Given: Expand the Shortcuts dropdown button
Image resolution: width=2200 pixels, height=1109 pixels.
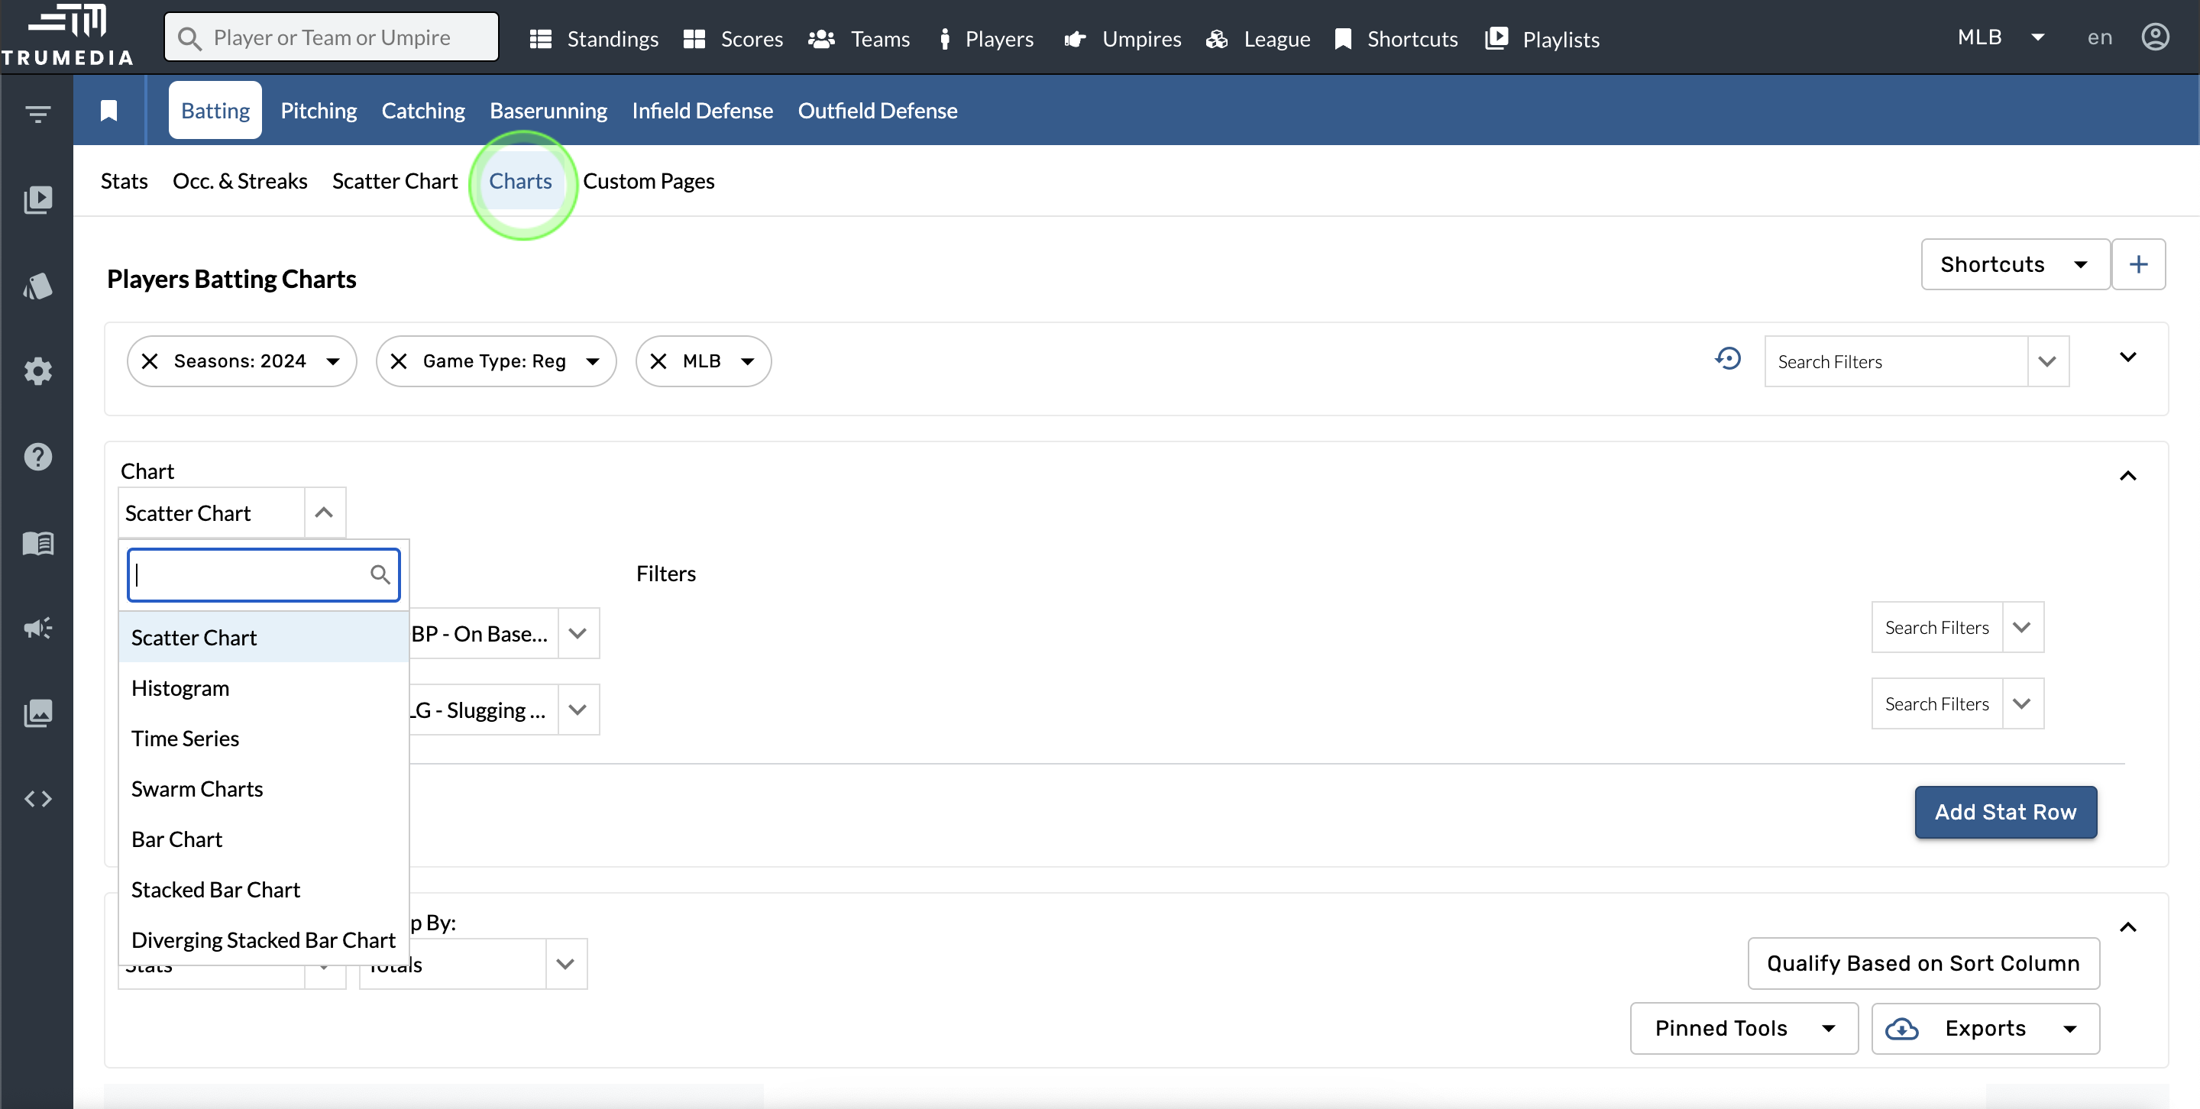Looking at the screenshot, I should pos(2014,265).
